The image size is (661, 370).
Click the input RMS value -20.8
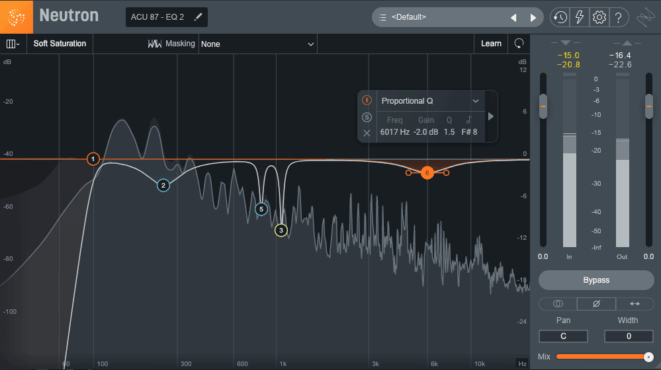pos(568,64)
